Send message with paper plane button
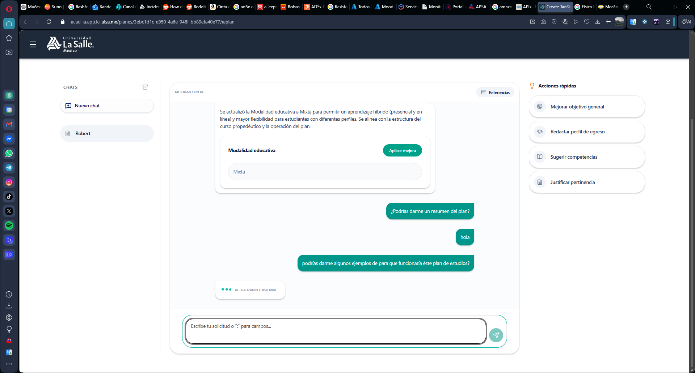This screenshot has width=695, height=373. 496,335
